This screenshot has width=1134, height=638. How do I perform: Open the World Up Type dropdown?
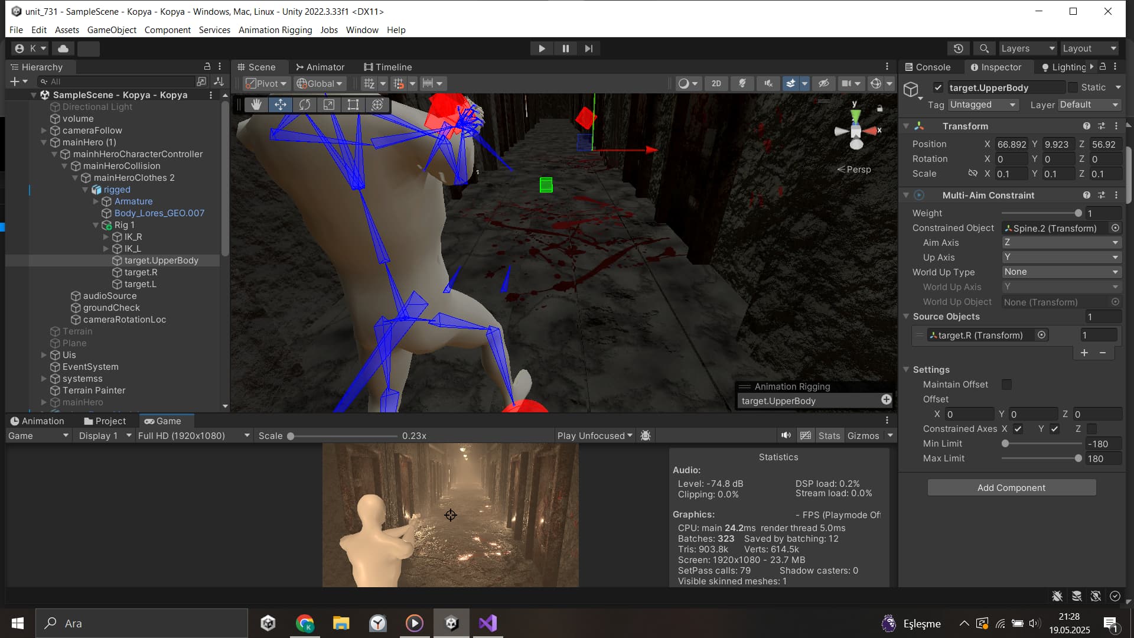pos(1061,272)
